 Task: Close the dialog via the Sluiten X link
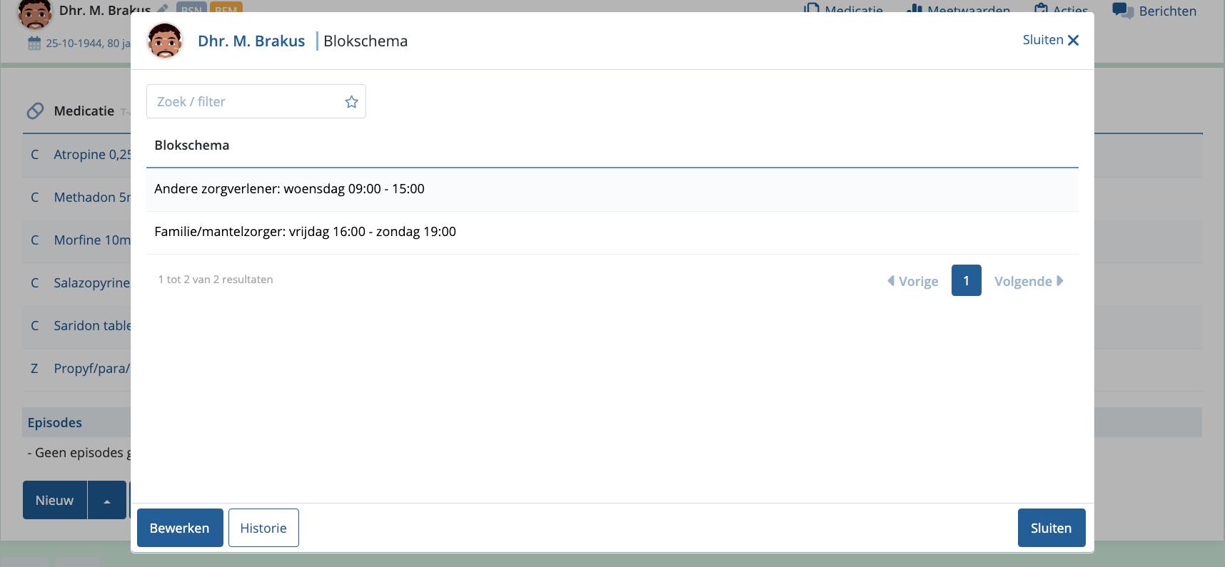(x=1050, y=40)
